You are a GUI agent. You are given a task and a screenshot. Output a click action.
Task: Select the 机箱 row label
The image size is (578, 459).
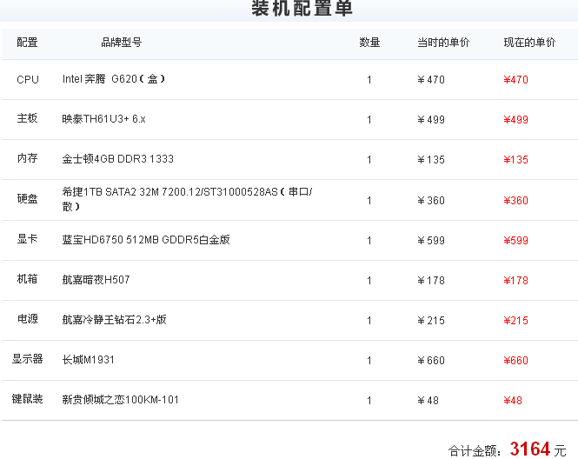tap(27, 279)
